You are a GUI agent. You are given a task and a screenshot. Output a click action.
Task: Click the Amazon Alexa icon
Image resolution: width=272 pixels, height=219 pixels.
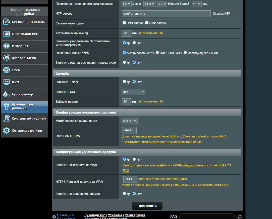[7, 58]
